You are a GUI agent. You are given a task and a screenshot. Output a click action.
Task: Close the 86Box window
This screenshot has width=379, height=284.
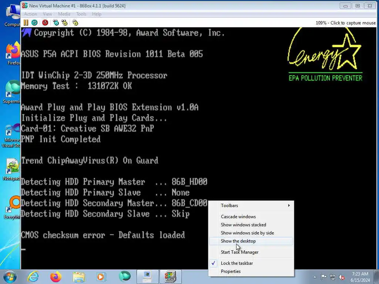coord(370,6)
